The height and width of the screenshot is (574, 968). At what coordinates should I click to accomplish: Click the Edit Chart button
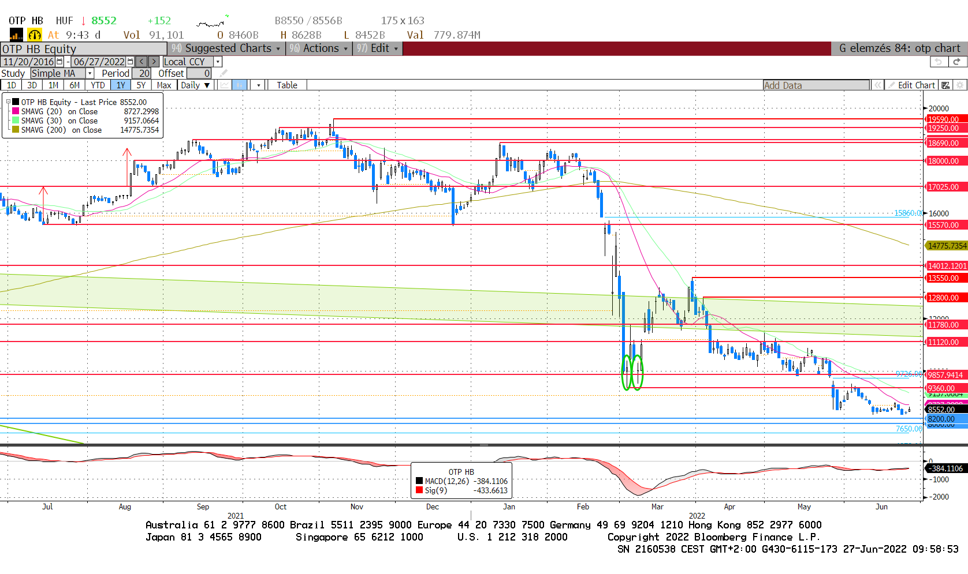coord(911,85)
